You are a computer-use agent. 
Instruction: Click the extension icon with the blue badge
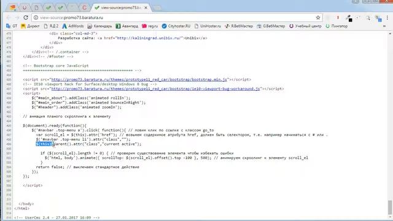[x=378, y=18]
